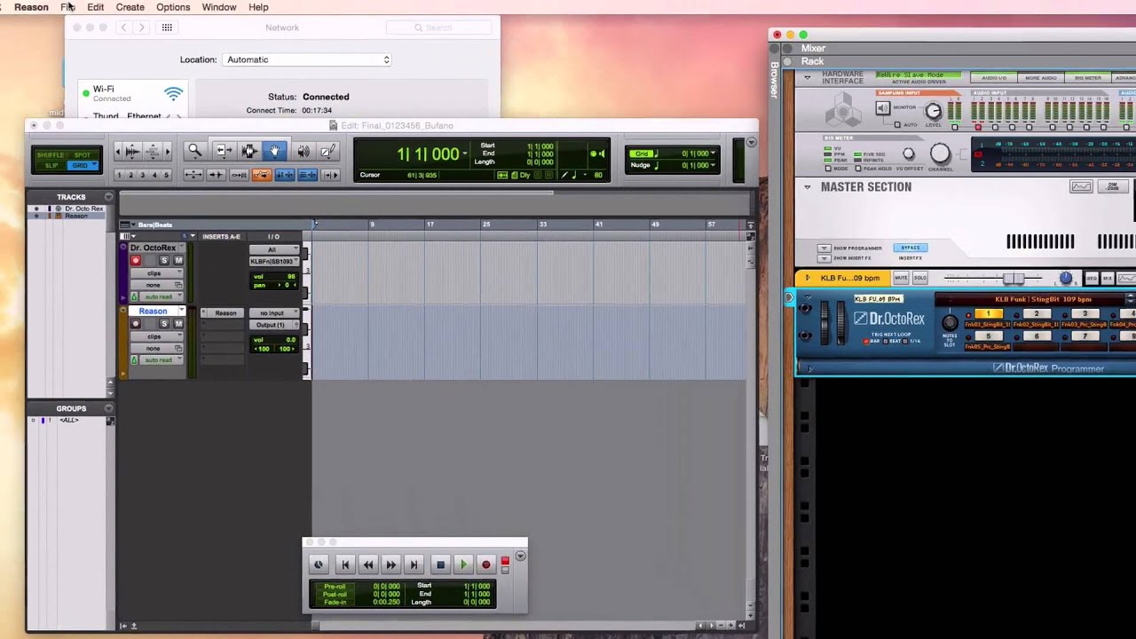Screen dimensions: 1136x639
Task: Stop playback in transport window
Action: [x=440, y=564]
